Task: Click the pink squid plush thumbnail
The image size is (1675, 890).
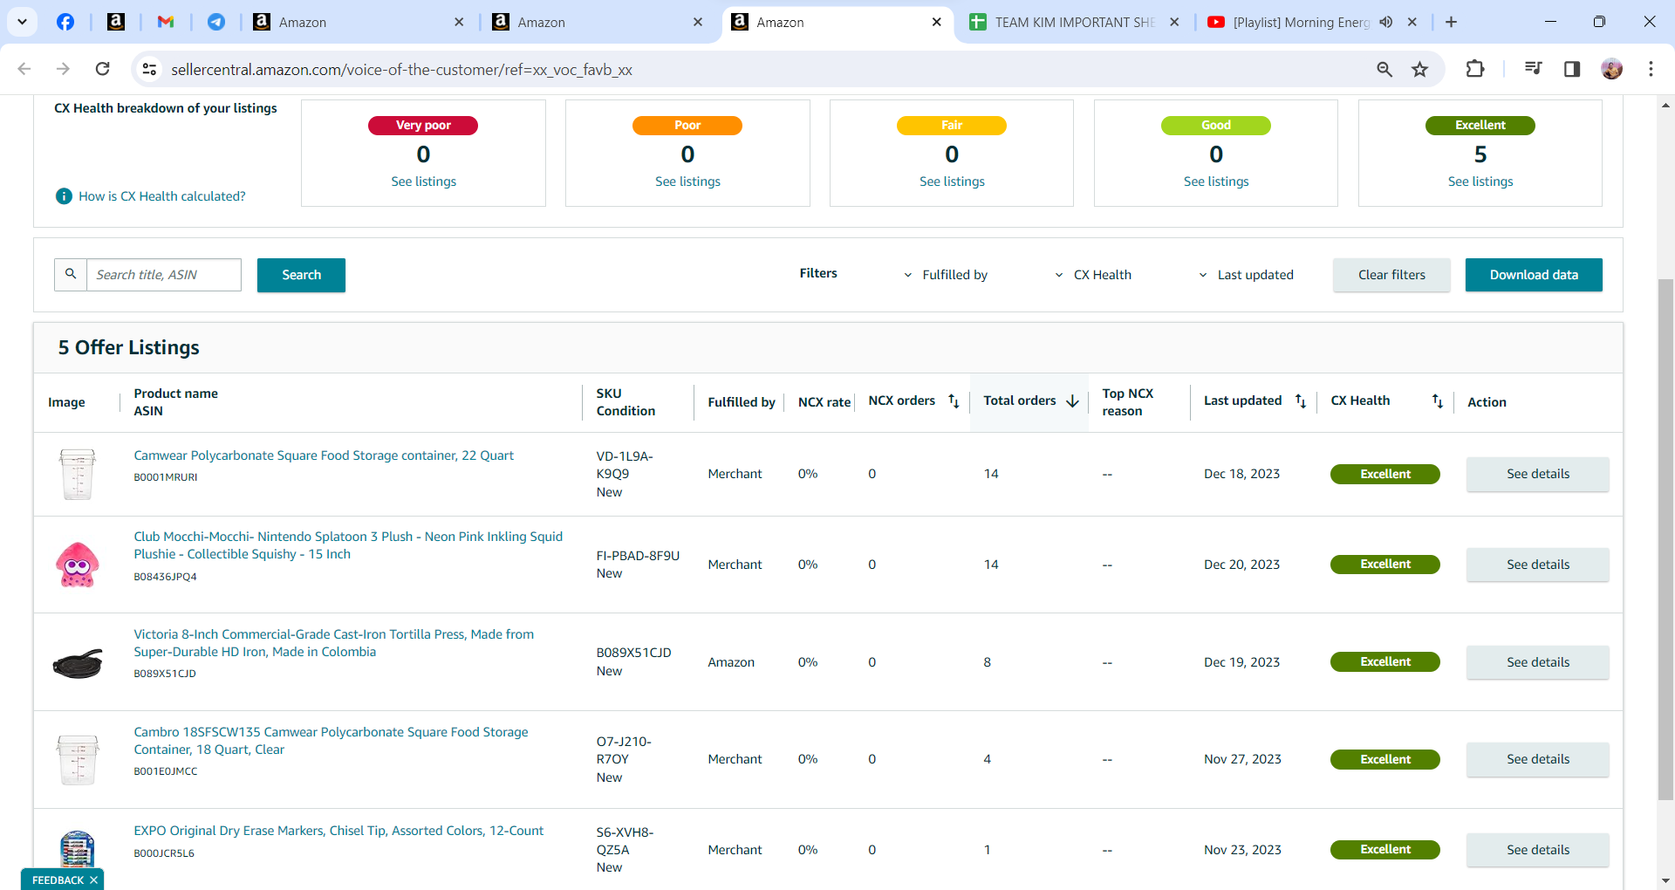Action: tap(78, 565)
